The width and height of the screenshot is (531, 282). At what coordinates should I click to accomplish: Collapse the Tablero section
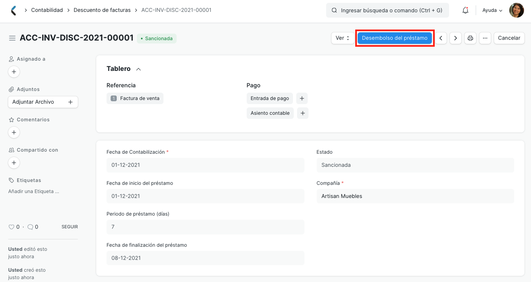coord(138,69)
